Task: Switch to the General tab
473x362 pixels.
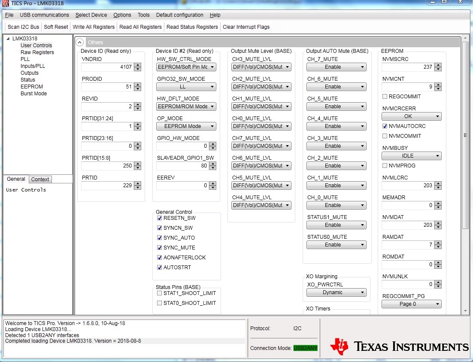Action: coord(16,179)
